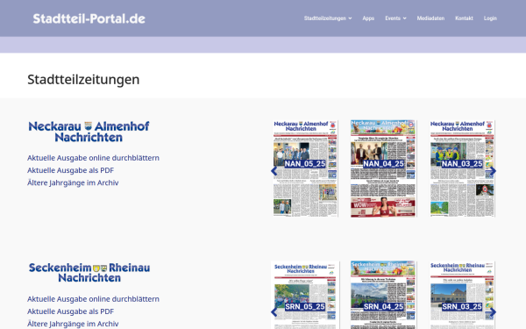Expand the Events dropdown menu
Viewport: 526px width, 329px height.
coord(395,18)
